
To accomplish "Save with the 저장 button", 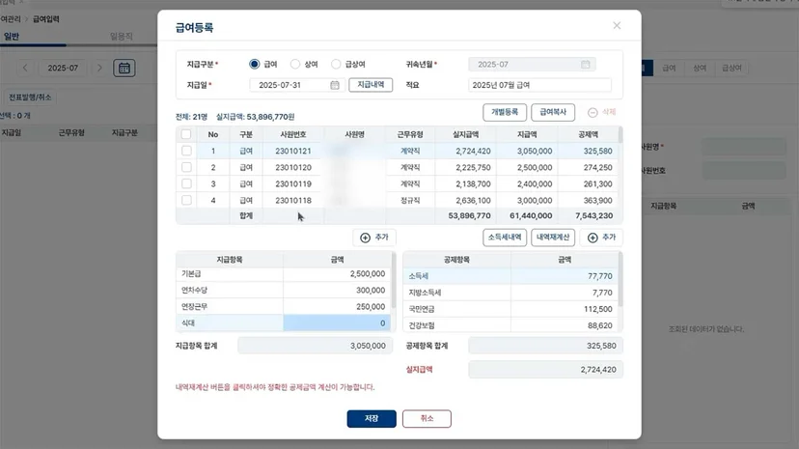I will (372, 418).
